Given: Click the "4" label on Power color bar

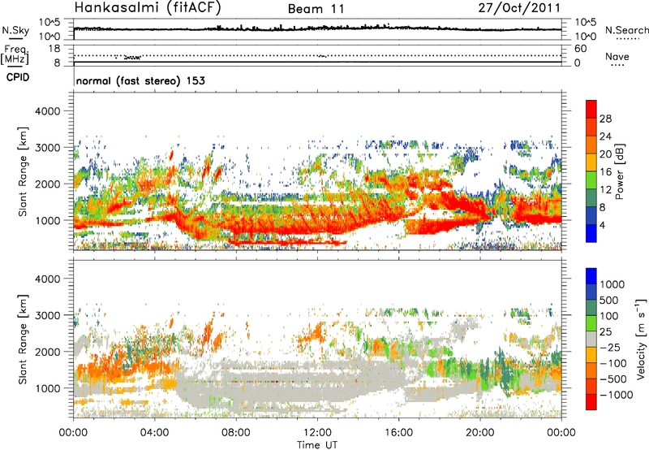Looking at the screenshot, I should [602, 226].
